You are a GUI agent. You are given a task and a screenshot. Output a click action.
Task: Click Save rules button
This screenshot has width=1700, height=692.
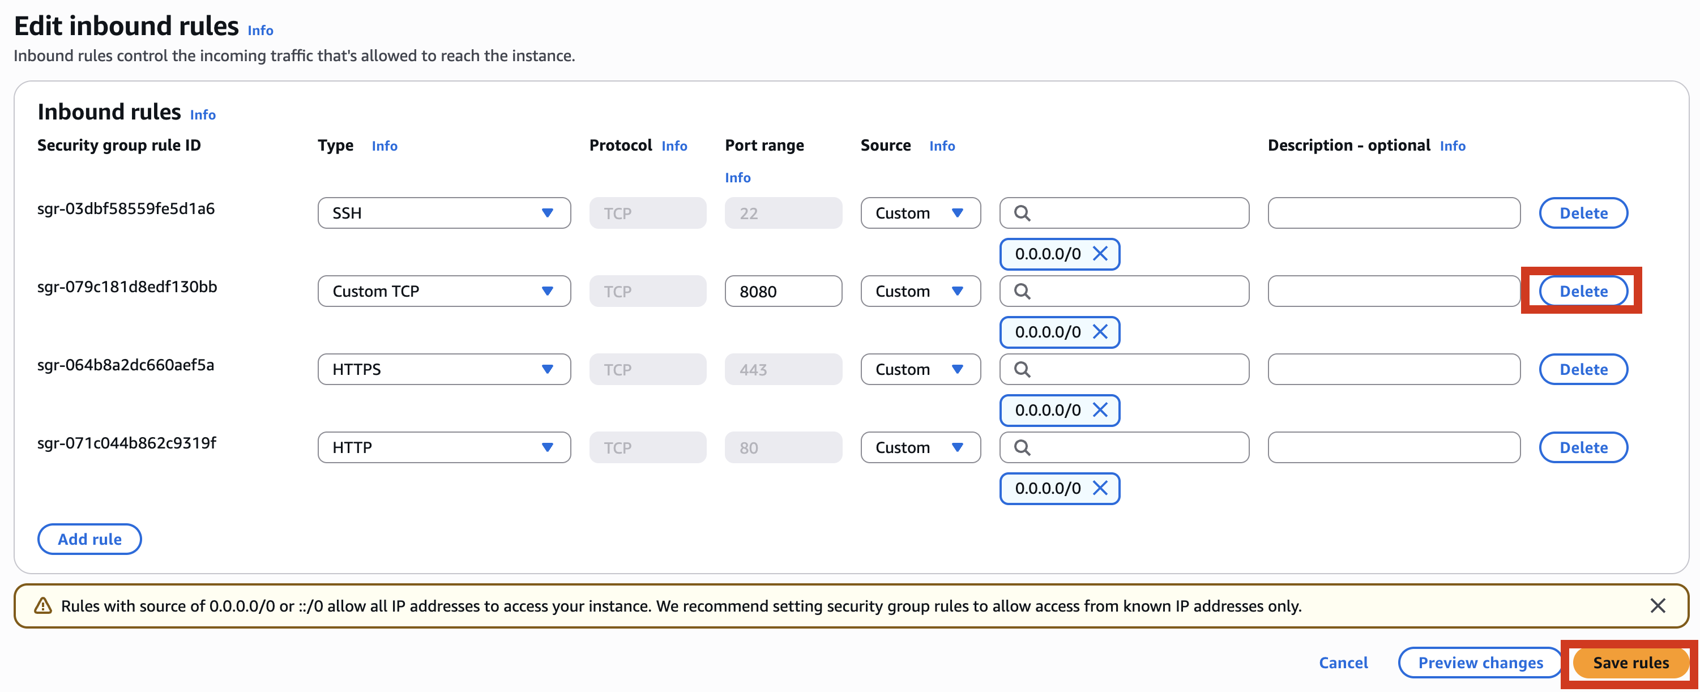[1630, 663]
